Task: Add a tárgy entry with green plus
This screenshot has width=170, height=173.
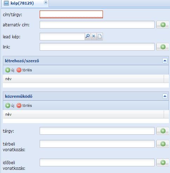Action: click(x=163, y=131)
